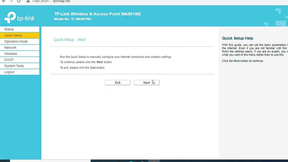Click the not-secure warning triangle icon
This screenshot has width=288, height=162.
point(28,1)
